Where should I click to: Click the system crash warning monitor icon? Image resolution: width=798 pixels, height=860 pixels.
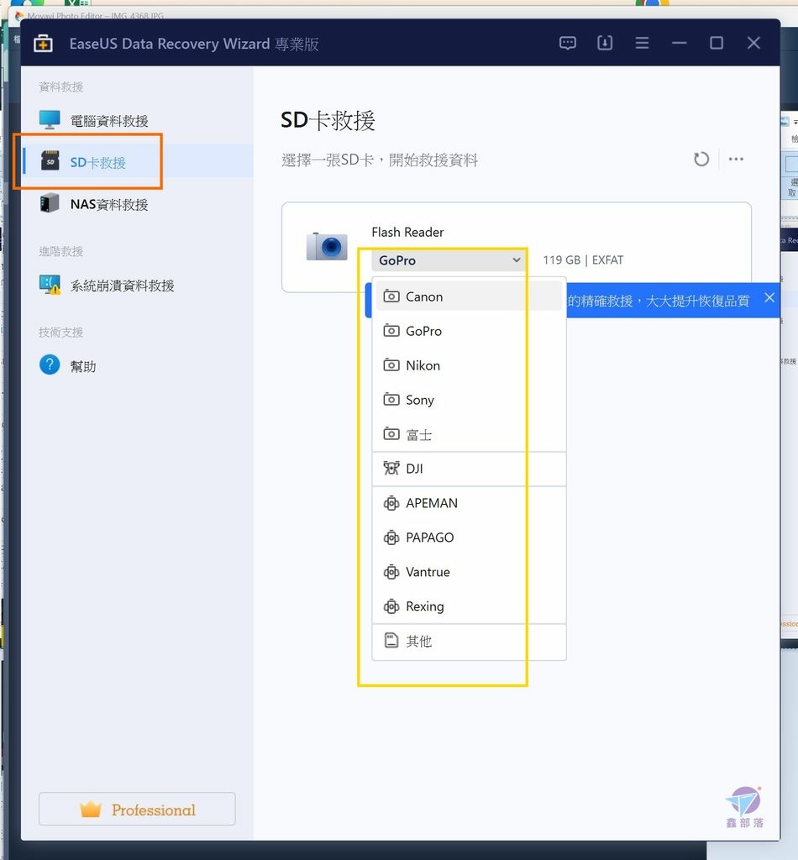[x=50, y=285]
